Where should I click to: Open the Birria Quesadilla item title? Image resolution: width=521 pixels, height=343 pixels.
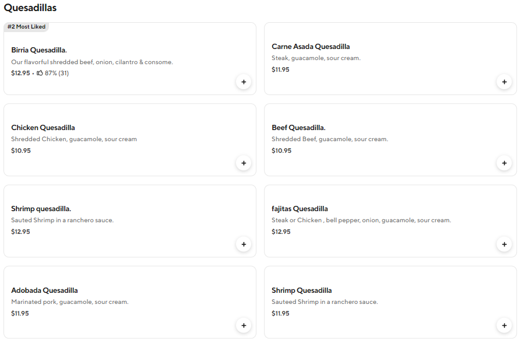point(39,50)
